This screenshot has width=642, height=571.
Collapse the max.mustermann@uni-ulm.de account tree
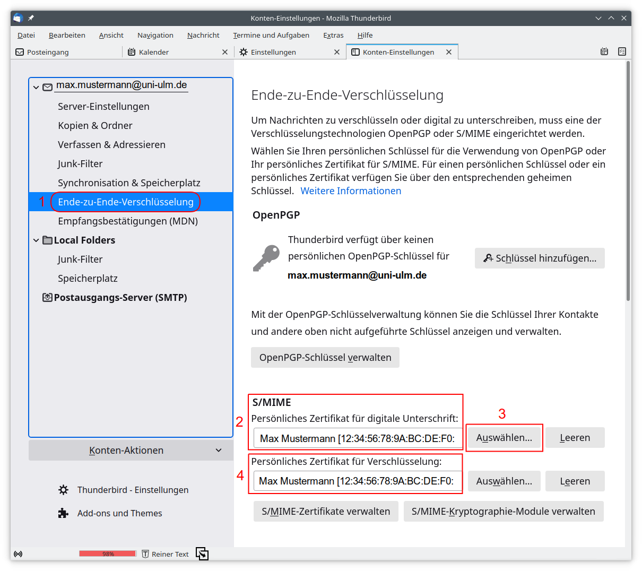36,87
